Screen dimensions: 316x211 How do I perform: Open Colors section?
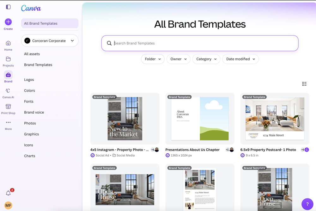click(x=29, y=90)
